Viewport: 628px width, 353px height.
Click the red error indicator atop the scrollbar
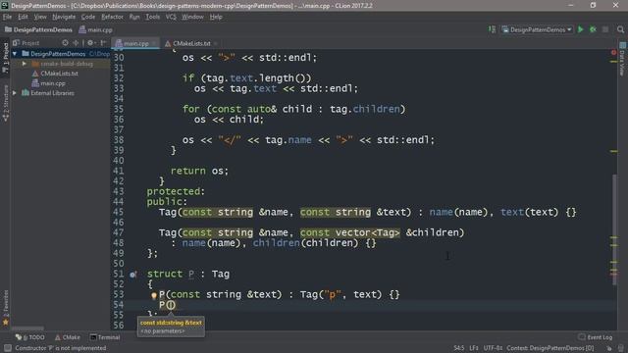click(x=613, y=52)
